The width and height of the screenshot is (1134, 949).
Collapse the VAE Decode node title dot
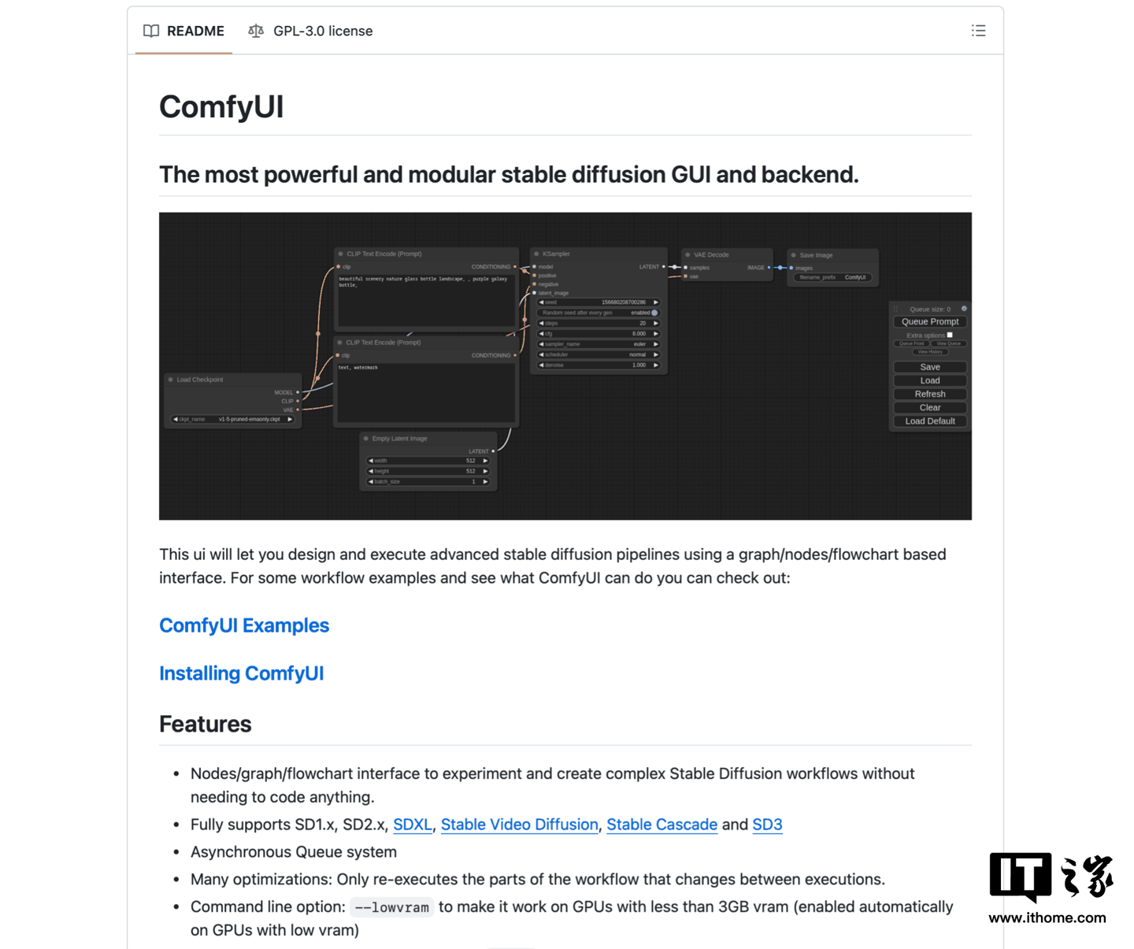(x=687, y=254)
